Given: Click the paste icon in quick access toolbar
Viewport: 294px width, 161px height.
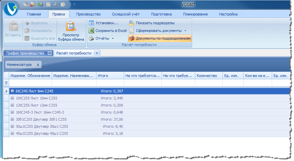Looking at the screenshot, I should [48, 4].
